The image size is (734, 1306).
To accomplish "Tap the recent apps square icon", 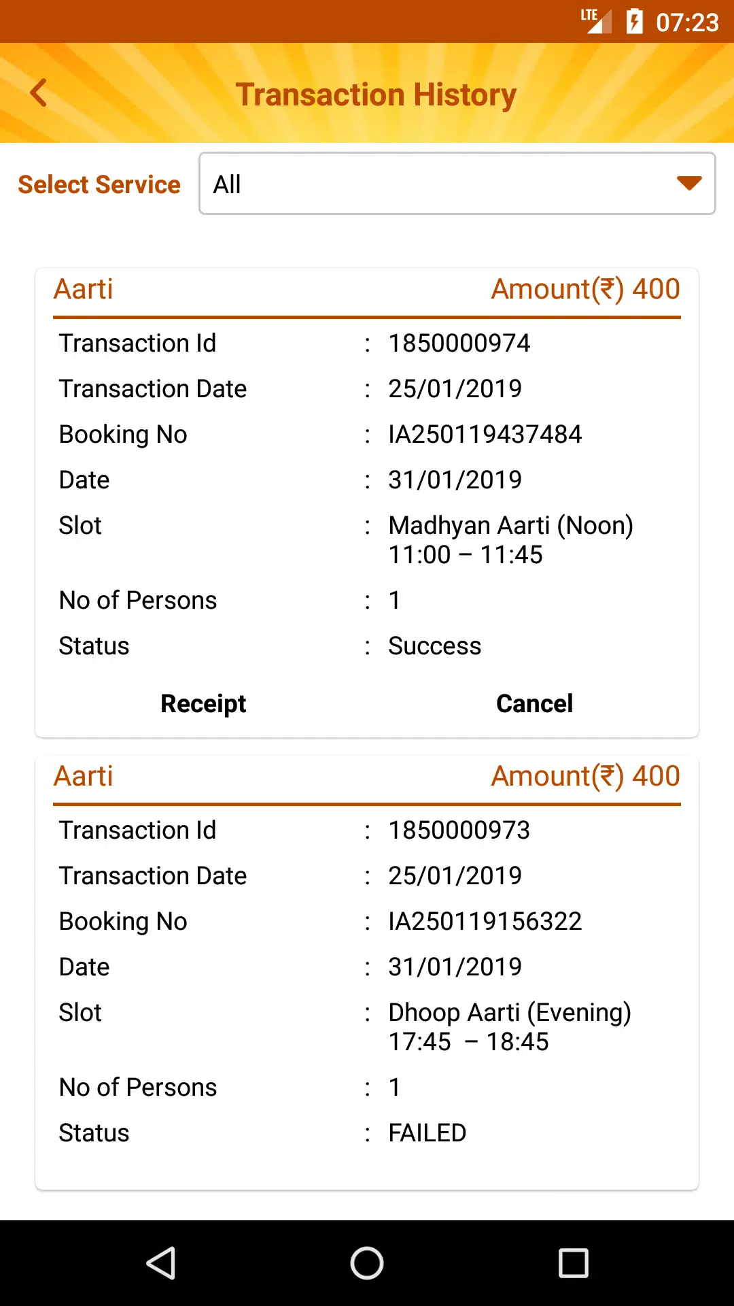I will point(573,1263).
